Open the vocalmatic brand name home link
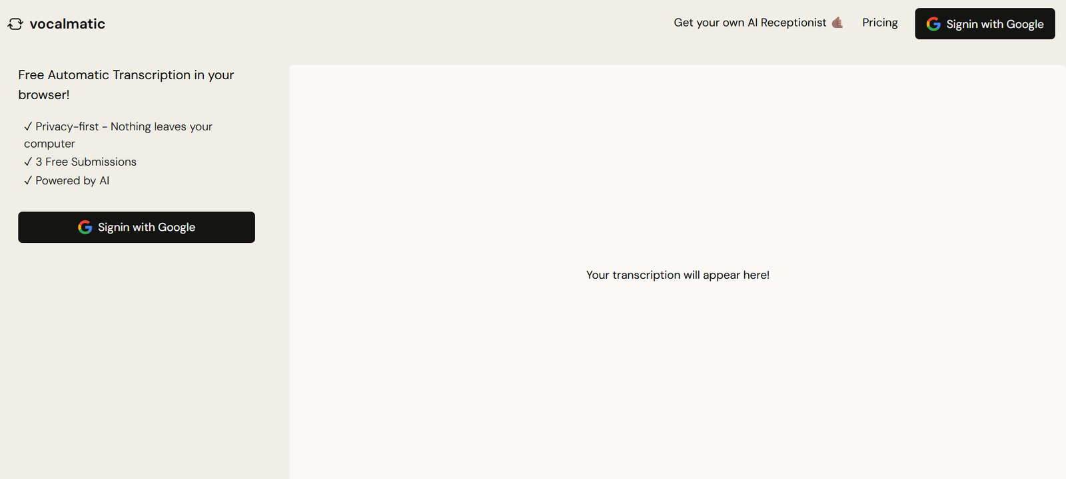Viewport: 1066px width, 479px height. coord(67,24)
